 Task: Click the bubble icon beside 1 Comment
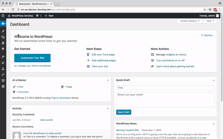point(14,92)
